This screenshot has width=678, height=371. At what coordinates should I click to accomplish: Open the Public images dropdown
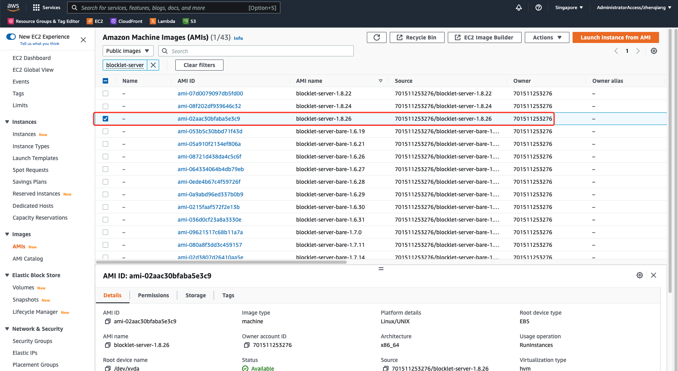[128, 51]
